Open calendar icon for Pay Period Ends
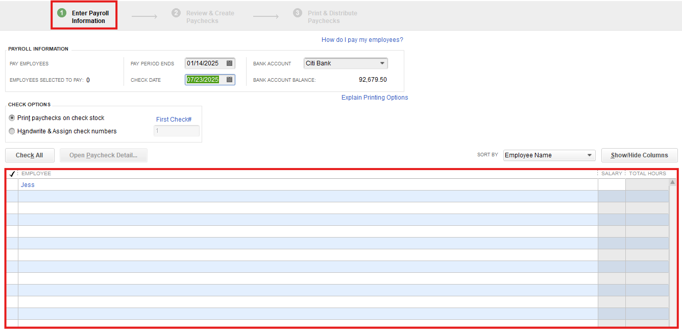The image size is (682, 329). [230, 63]
